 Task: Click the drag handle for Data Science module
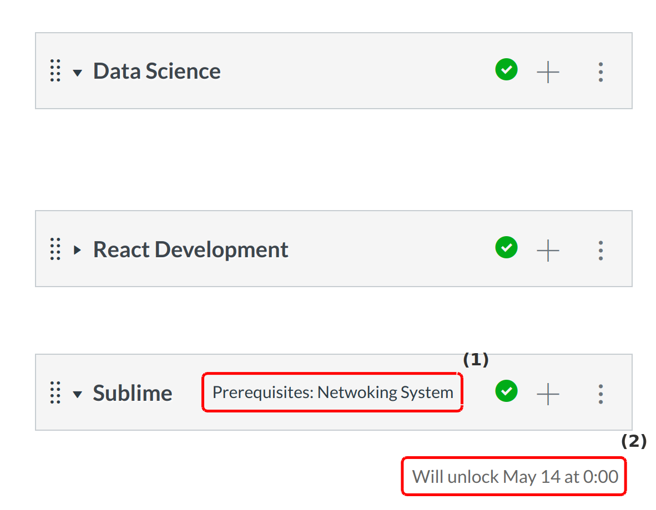[x=55, y=71]
